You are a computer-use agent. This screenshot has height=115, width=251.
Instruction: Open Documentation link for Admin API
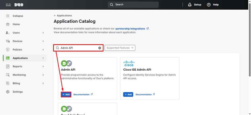point(81,94)
